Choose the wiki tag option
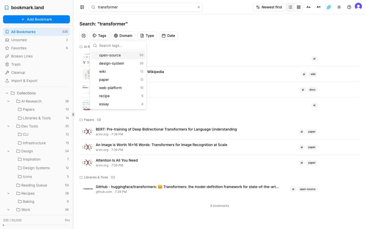 pyautogui.click(x=118, y=71)
